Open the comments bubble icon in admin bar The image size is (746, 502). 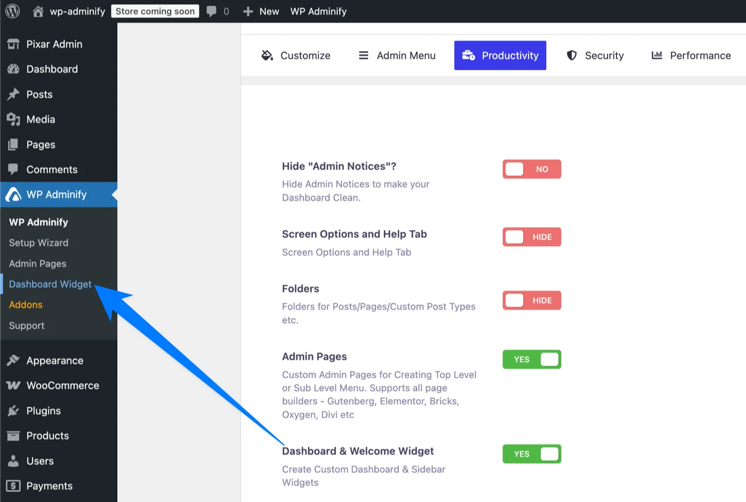[212, 12]
